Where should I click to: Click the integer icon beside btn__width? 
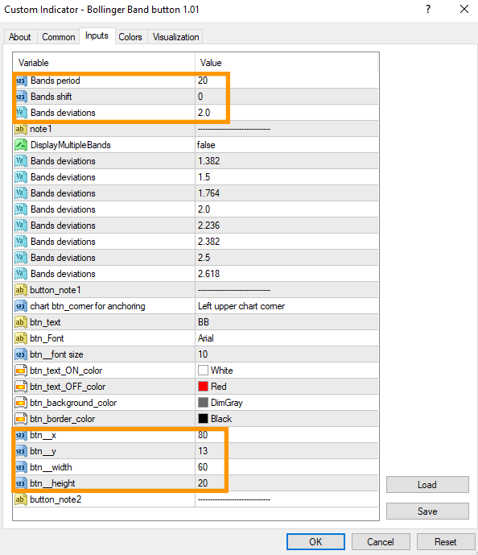coord(21,467)
